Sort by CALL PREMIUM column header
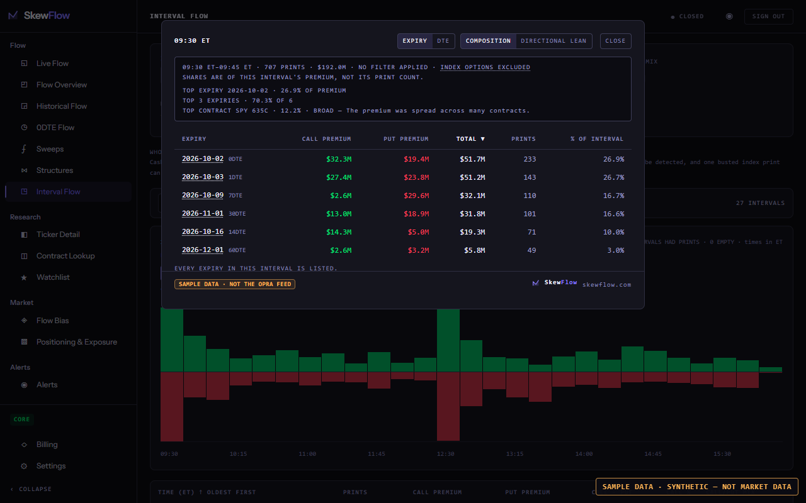This screenshot has width=806, height=503. [326, 139]
